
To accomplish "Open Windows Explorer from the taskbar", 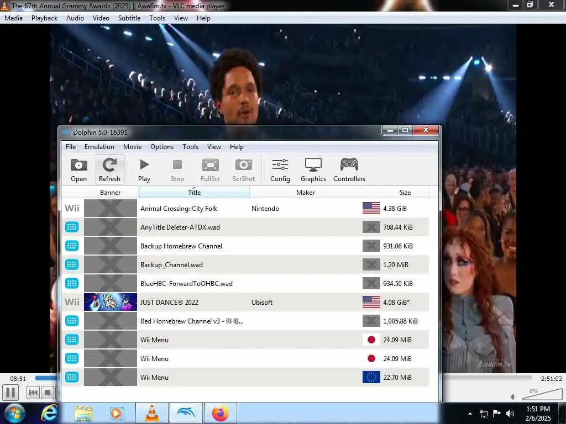I will point(84,413).
